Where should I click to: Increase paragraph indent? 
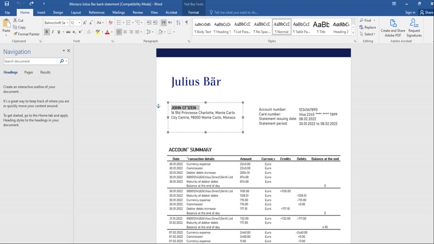tap(155, 23)
